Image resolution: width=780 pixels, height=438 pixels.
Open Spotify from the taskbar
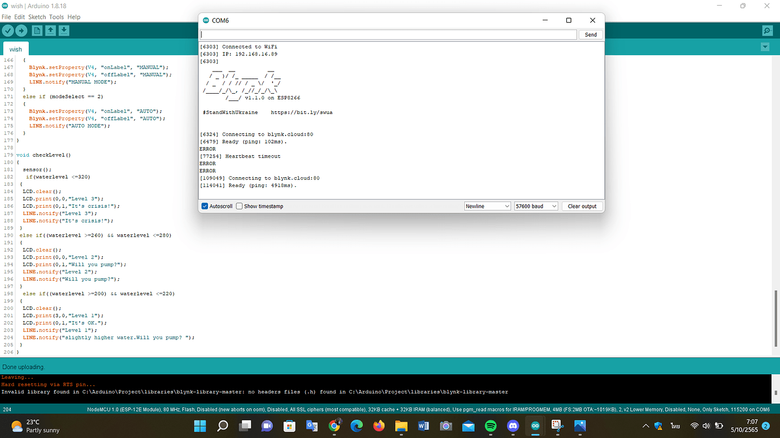[491, 426]
